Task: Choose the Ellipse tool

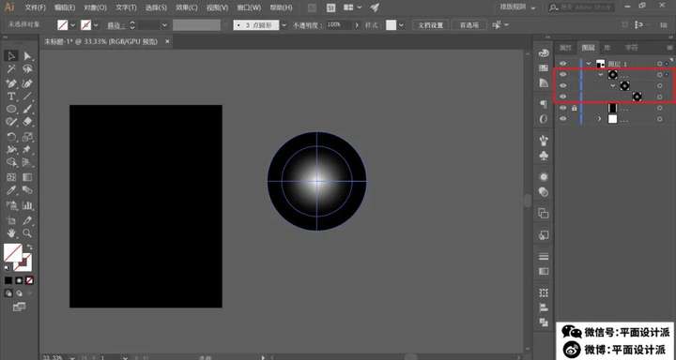Action: [11, 110]
